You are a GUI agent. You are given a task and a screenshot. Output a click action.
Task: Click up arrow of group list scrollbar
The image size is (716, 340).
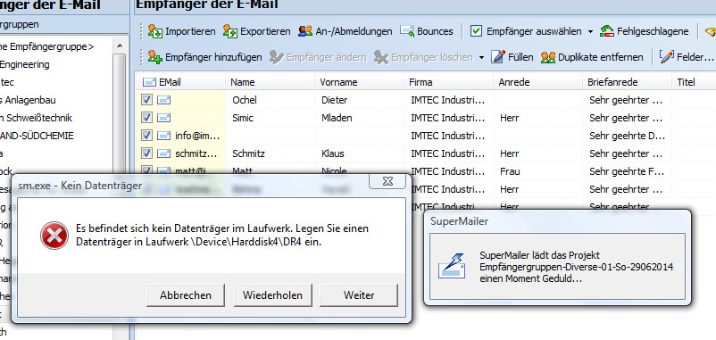coord(119,46)
